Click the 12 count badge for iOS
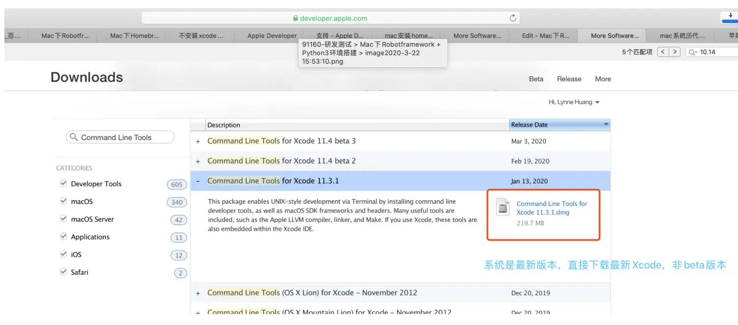This screenshot has height=325, width=738. [179, 255]
